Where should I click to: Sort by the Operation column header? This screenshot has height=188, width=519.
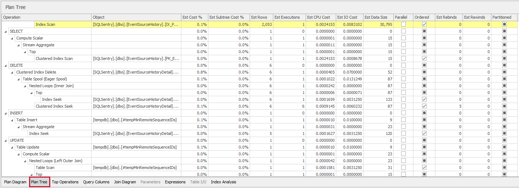click(47, 17)
